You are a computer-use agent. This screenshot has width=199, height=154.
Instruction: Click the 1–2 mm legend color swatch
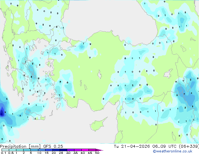coord(20,150)
